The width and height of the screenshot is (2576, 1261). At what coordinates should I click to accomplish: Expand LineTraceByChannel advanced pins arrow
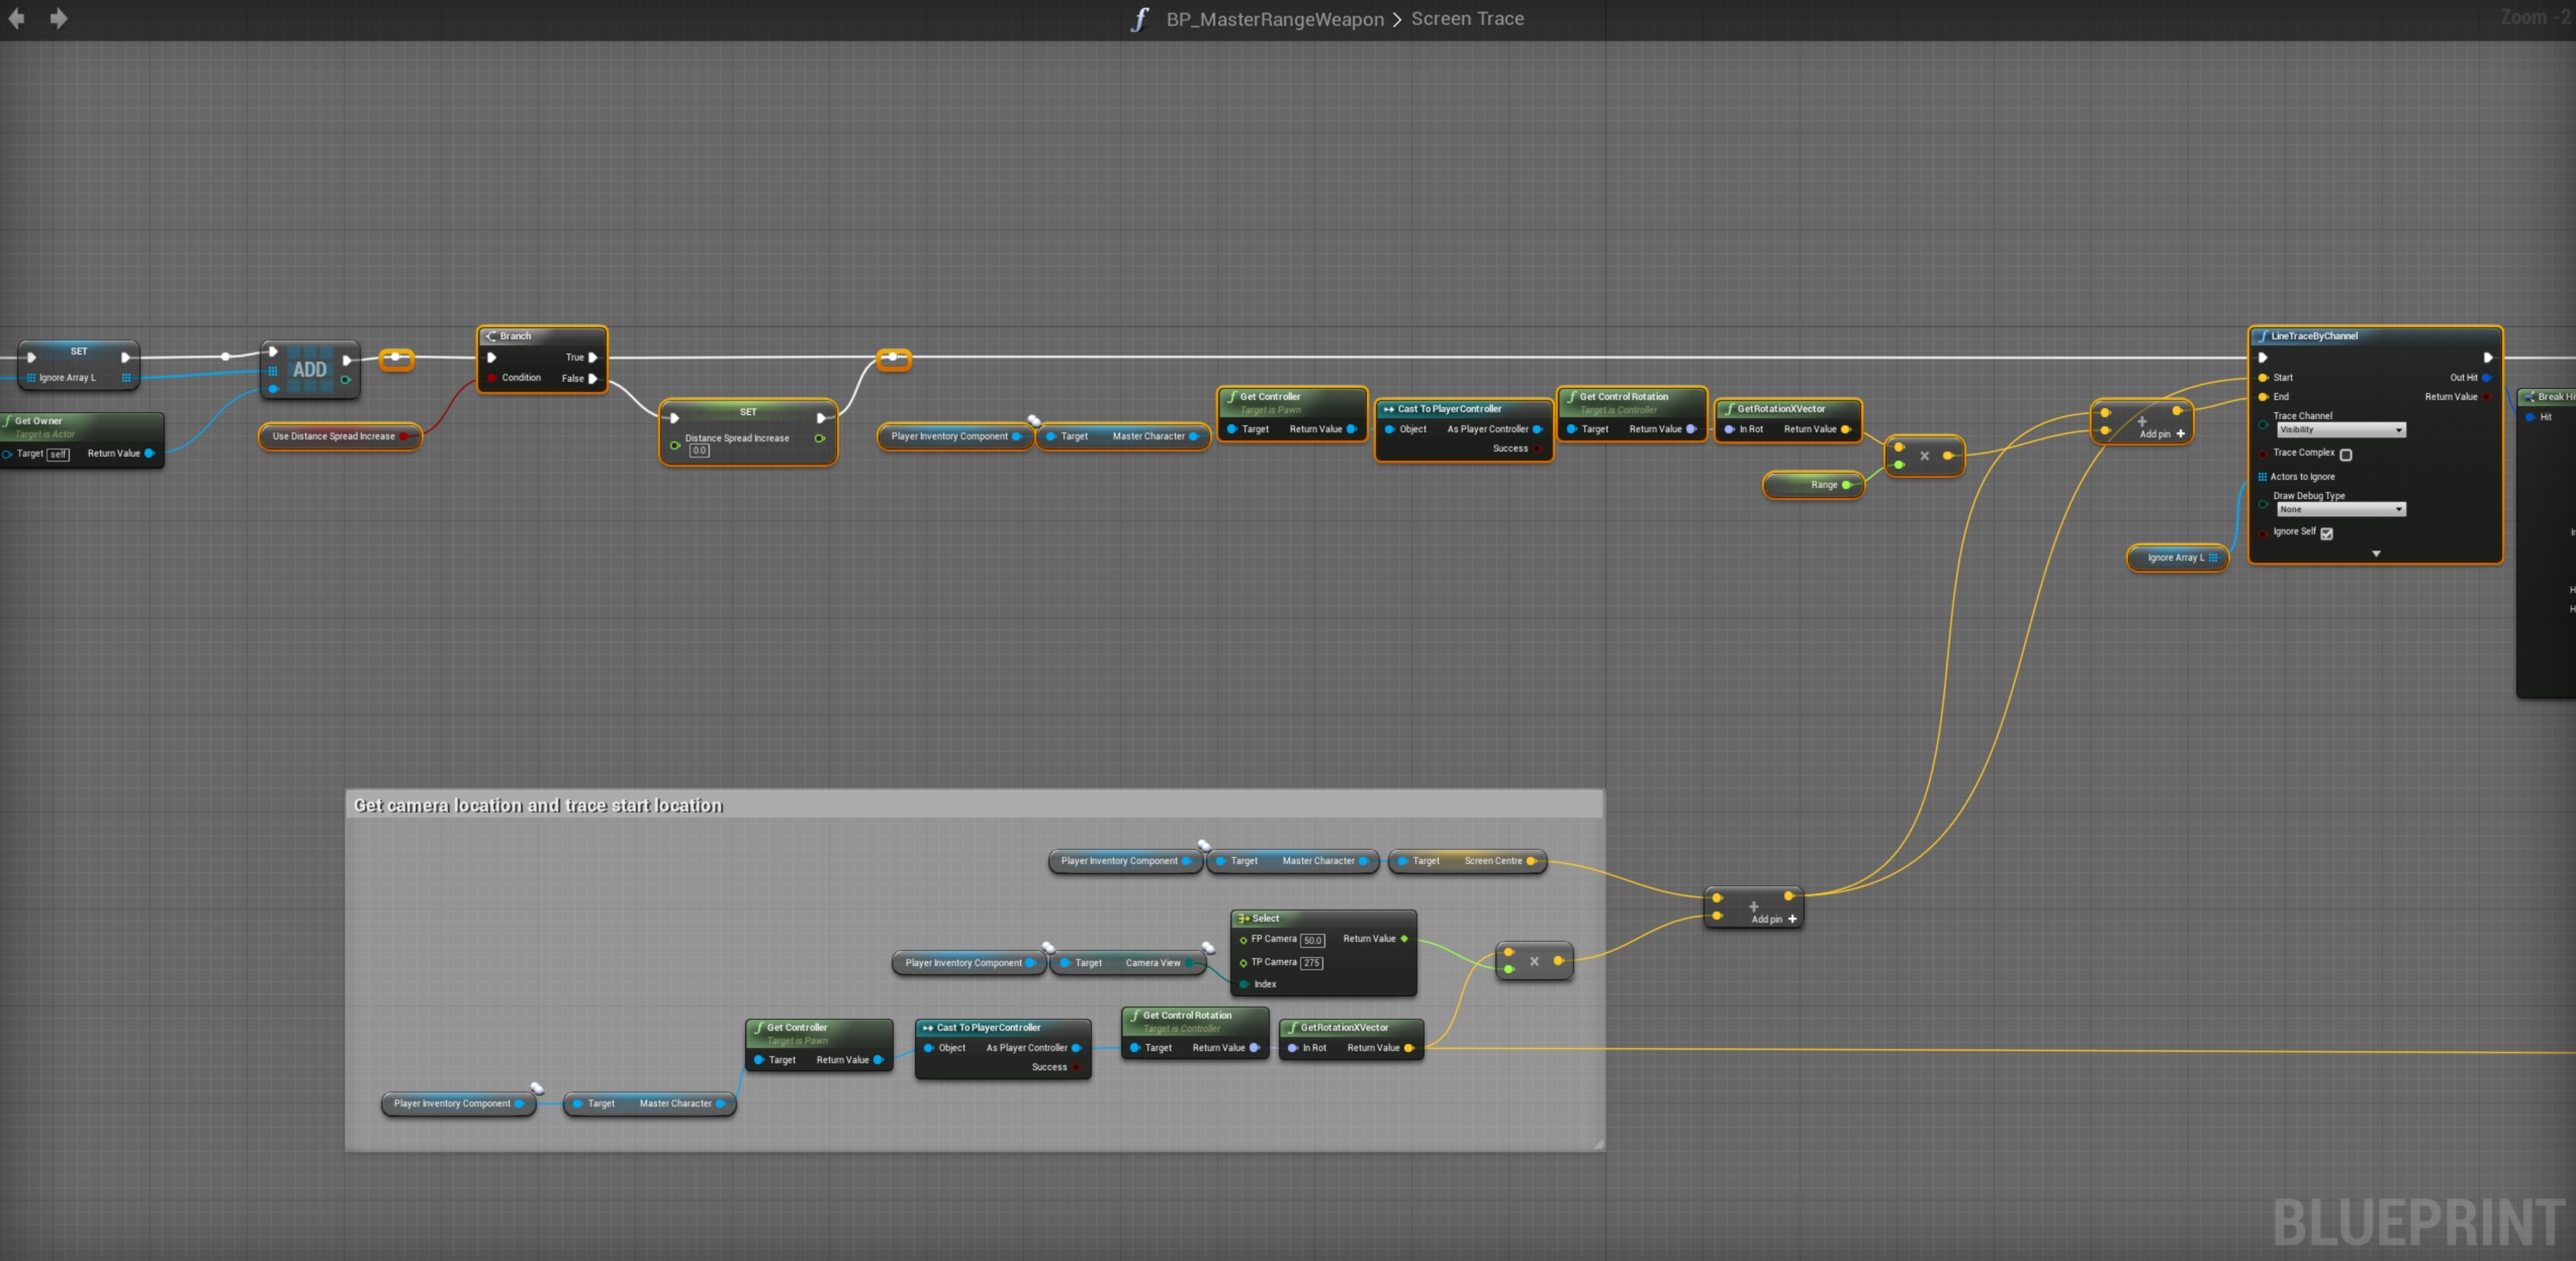point(2376,553)
